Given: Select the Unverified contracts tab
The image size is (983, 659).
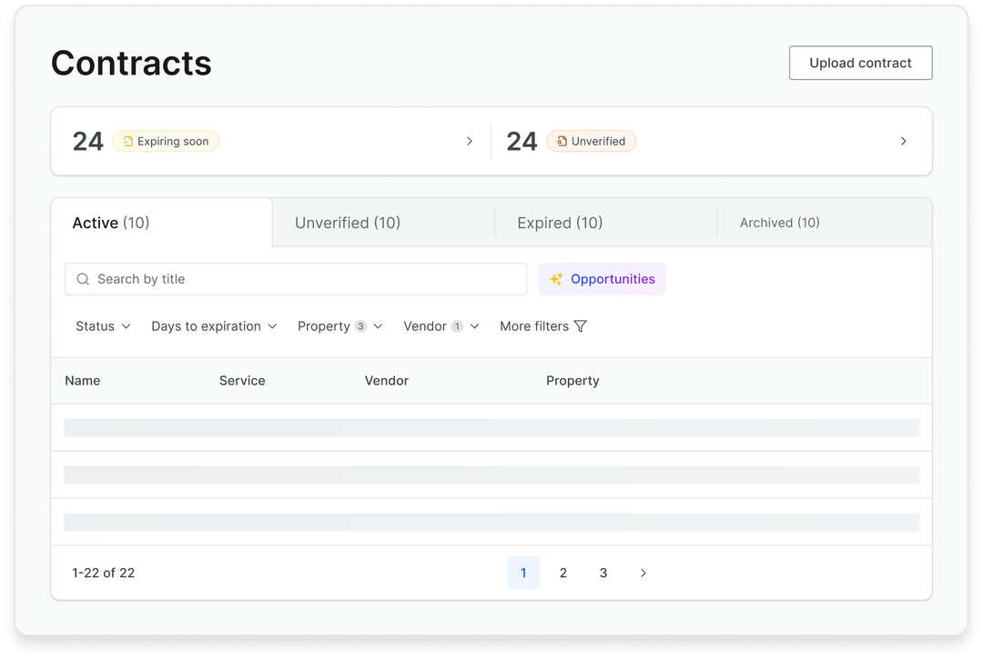Looking at the screenshot, I should (x=347, y=223).
